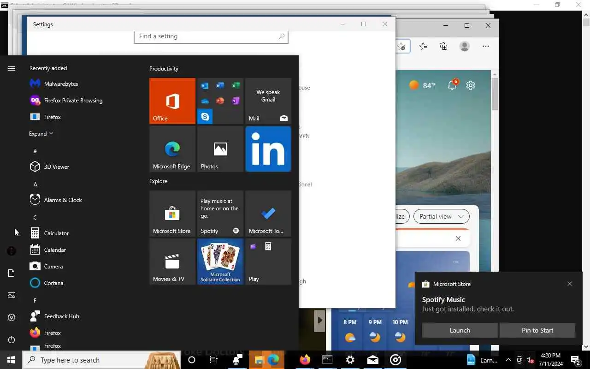Launch Skype from the Office tile group

click(x=205, y=117)
